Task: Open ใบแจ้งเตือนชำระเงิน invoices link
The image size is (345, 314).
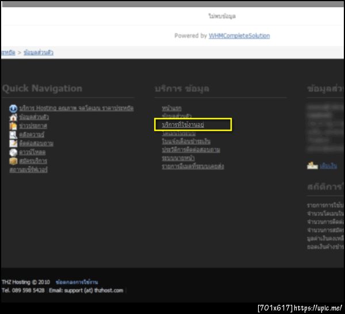Action: click(186, 141)
